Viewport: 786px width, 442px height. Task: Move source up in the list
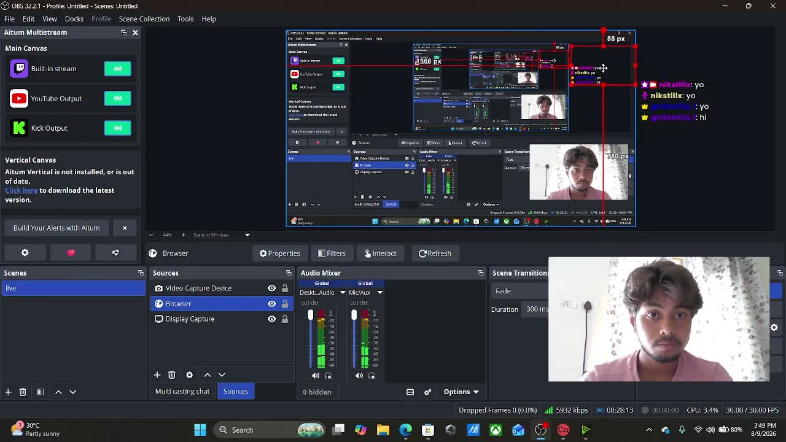tap(208, 374)
